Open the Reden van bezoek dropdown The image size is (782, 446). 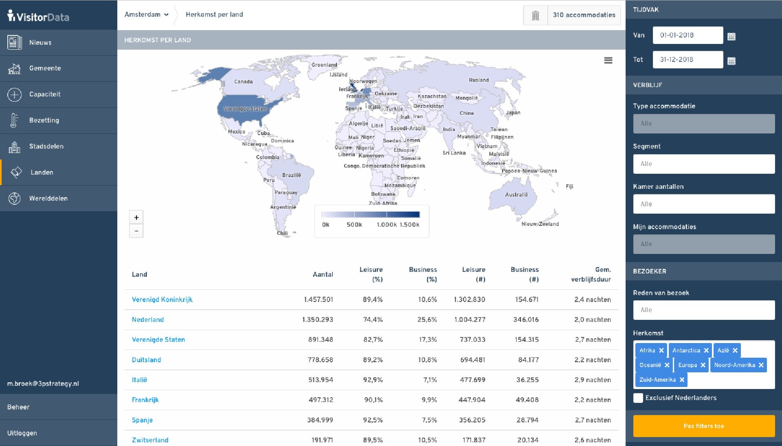click(x=703, y=310)
